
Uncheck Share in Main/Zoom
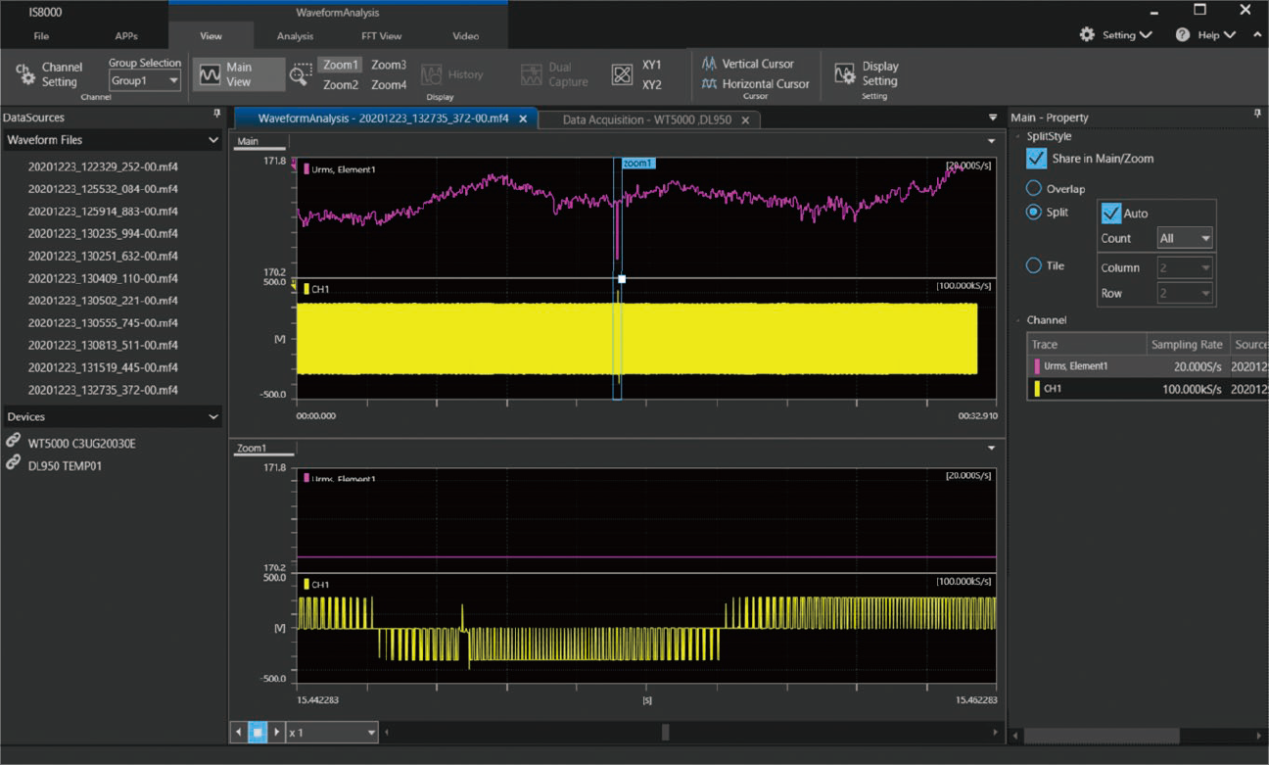1035,158
